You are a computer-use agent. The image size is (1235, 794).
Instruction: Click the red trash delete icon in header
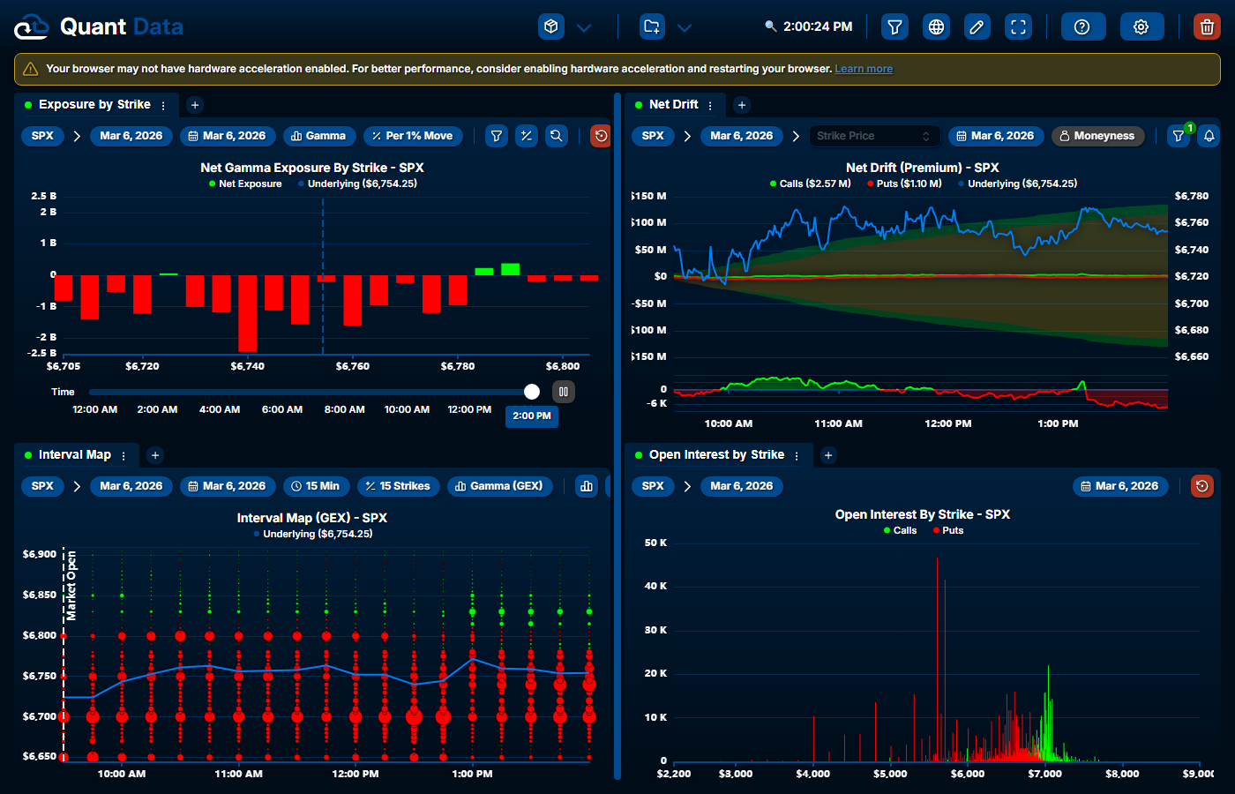click(1207, 26)
